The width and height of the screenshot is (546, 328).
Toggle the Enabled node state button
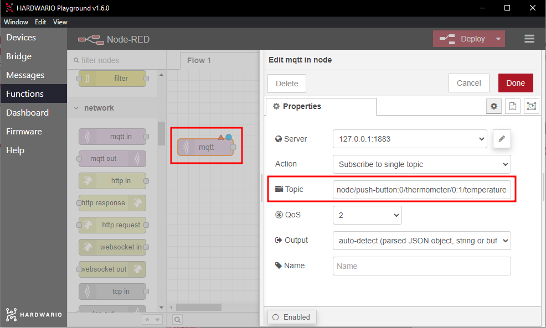pos(292,317)
